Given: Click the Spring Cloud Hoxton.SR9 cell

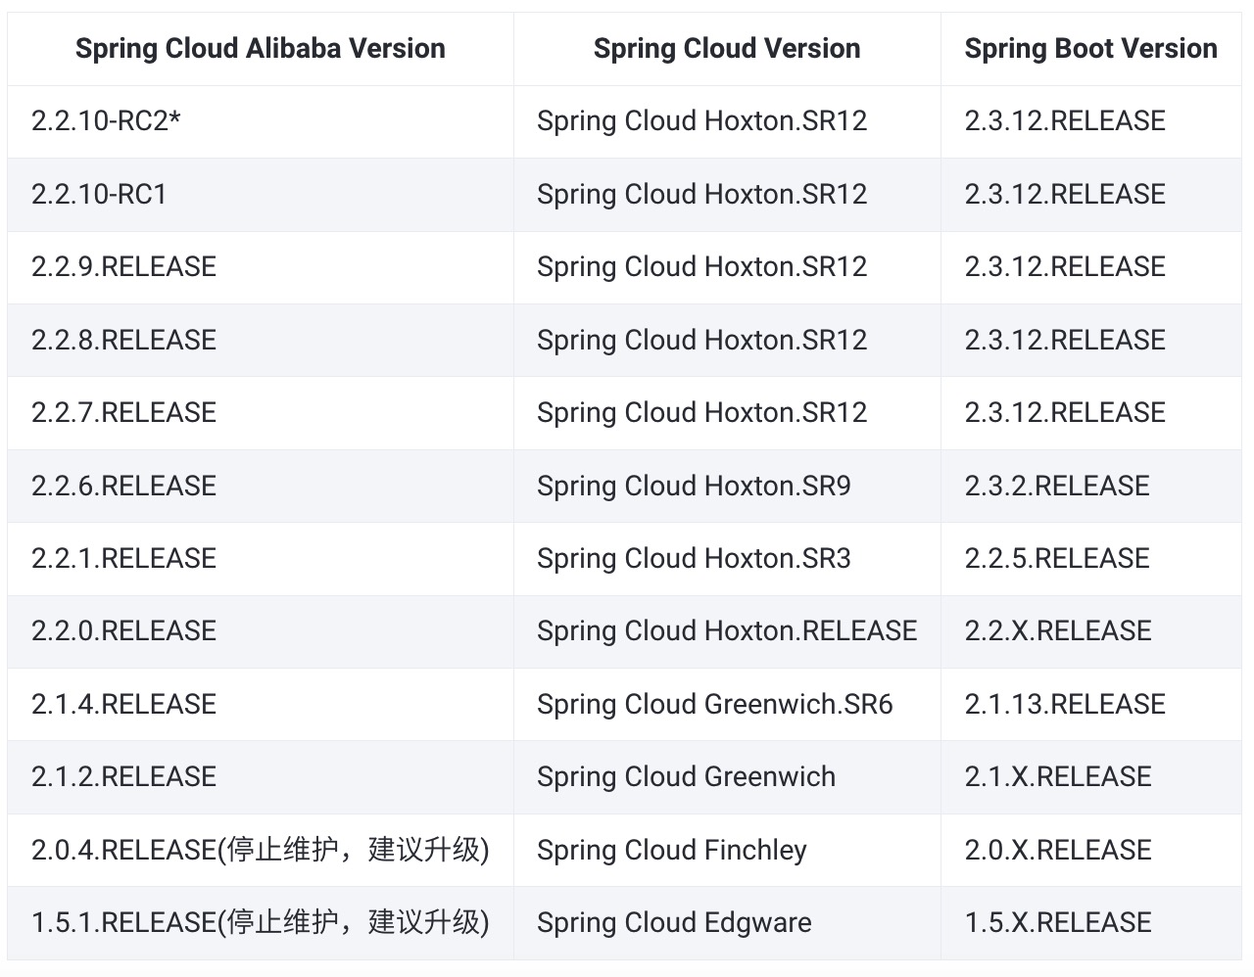Looking at the screenshot, I should 727,486.
